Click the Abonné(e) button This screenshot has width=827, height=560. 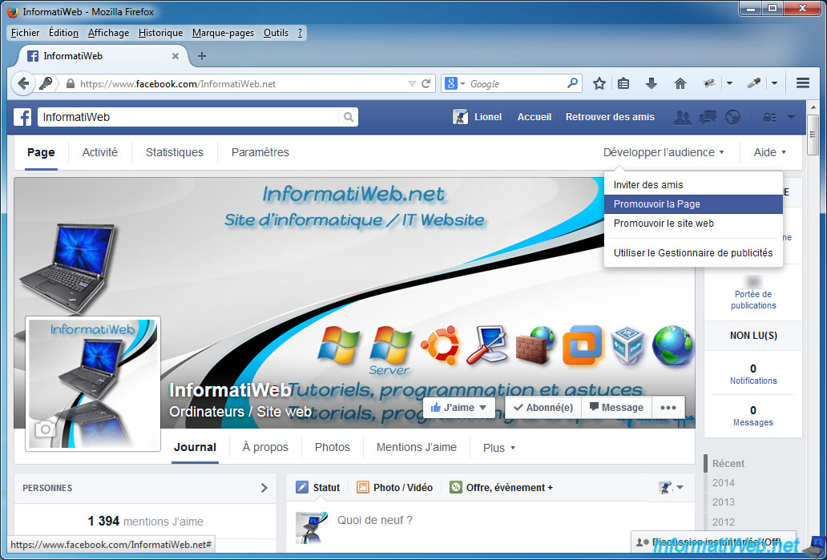click(x=543, y=408)
